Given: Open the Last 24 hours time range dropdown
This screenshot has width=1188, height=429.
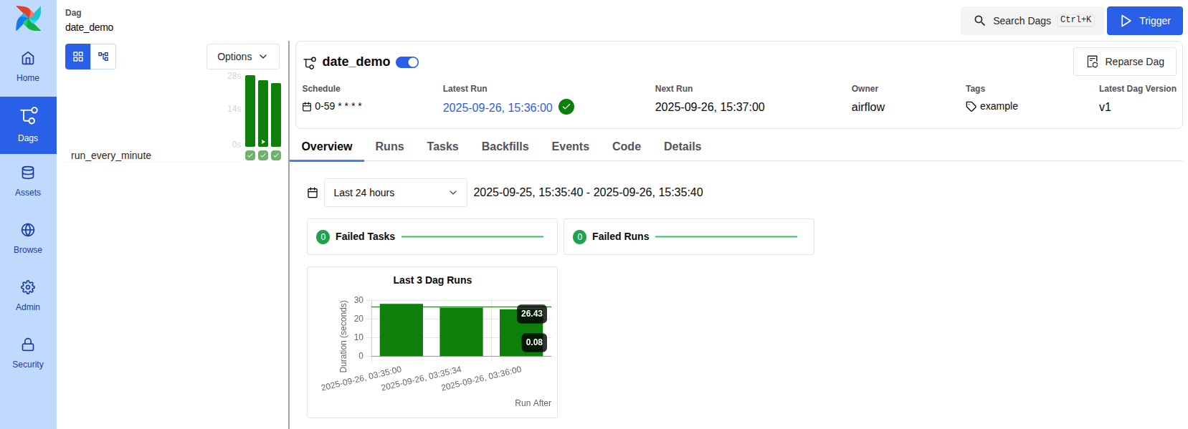Looking at the screenshot, I should click(x=395, y=193).
